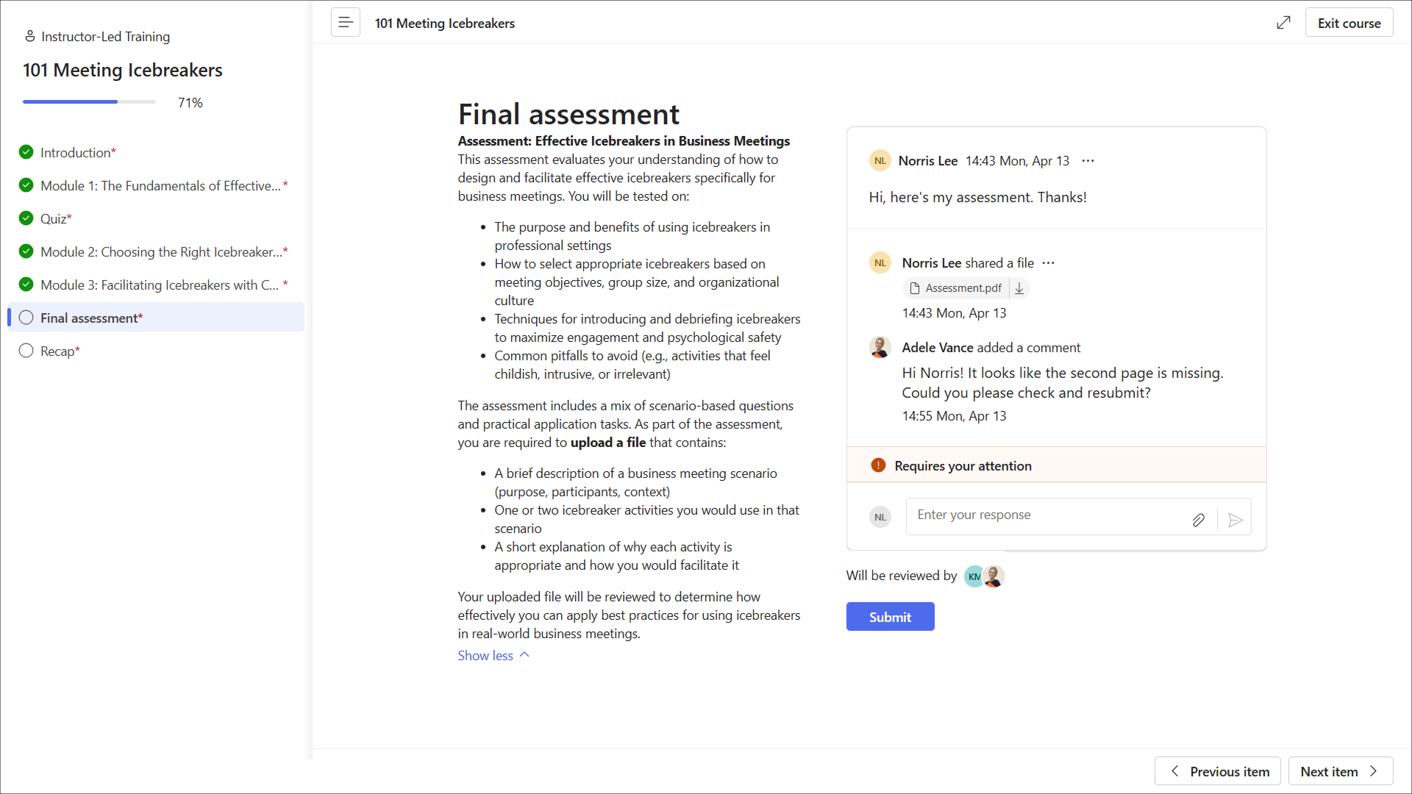Click the full-screen expand arrow icon
Viewport: 1412px width, 794px height.
[x=1283, y=23]
